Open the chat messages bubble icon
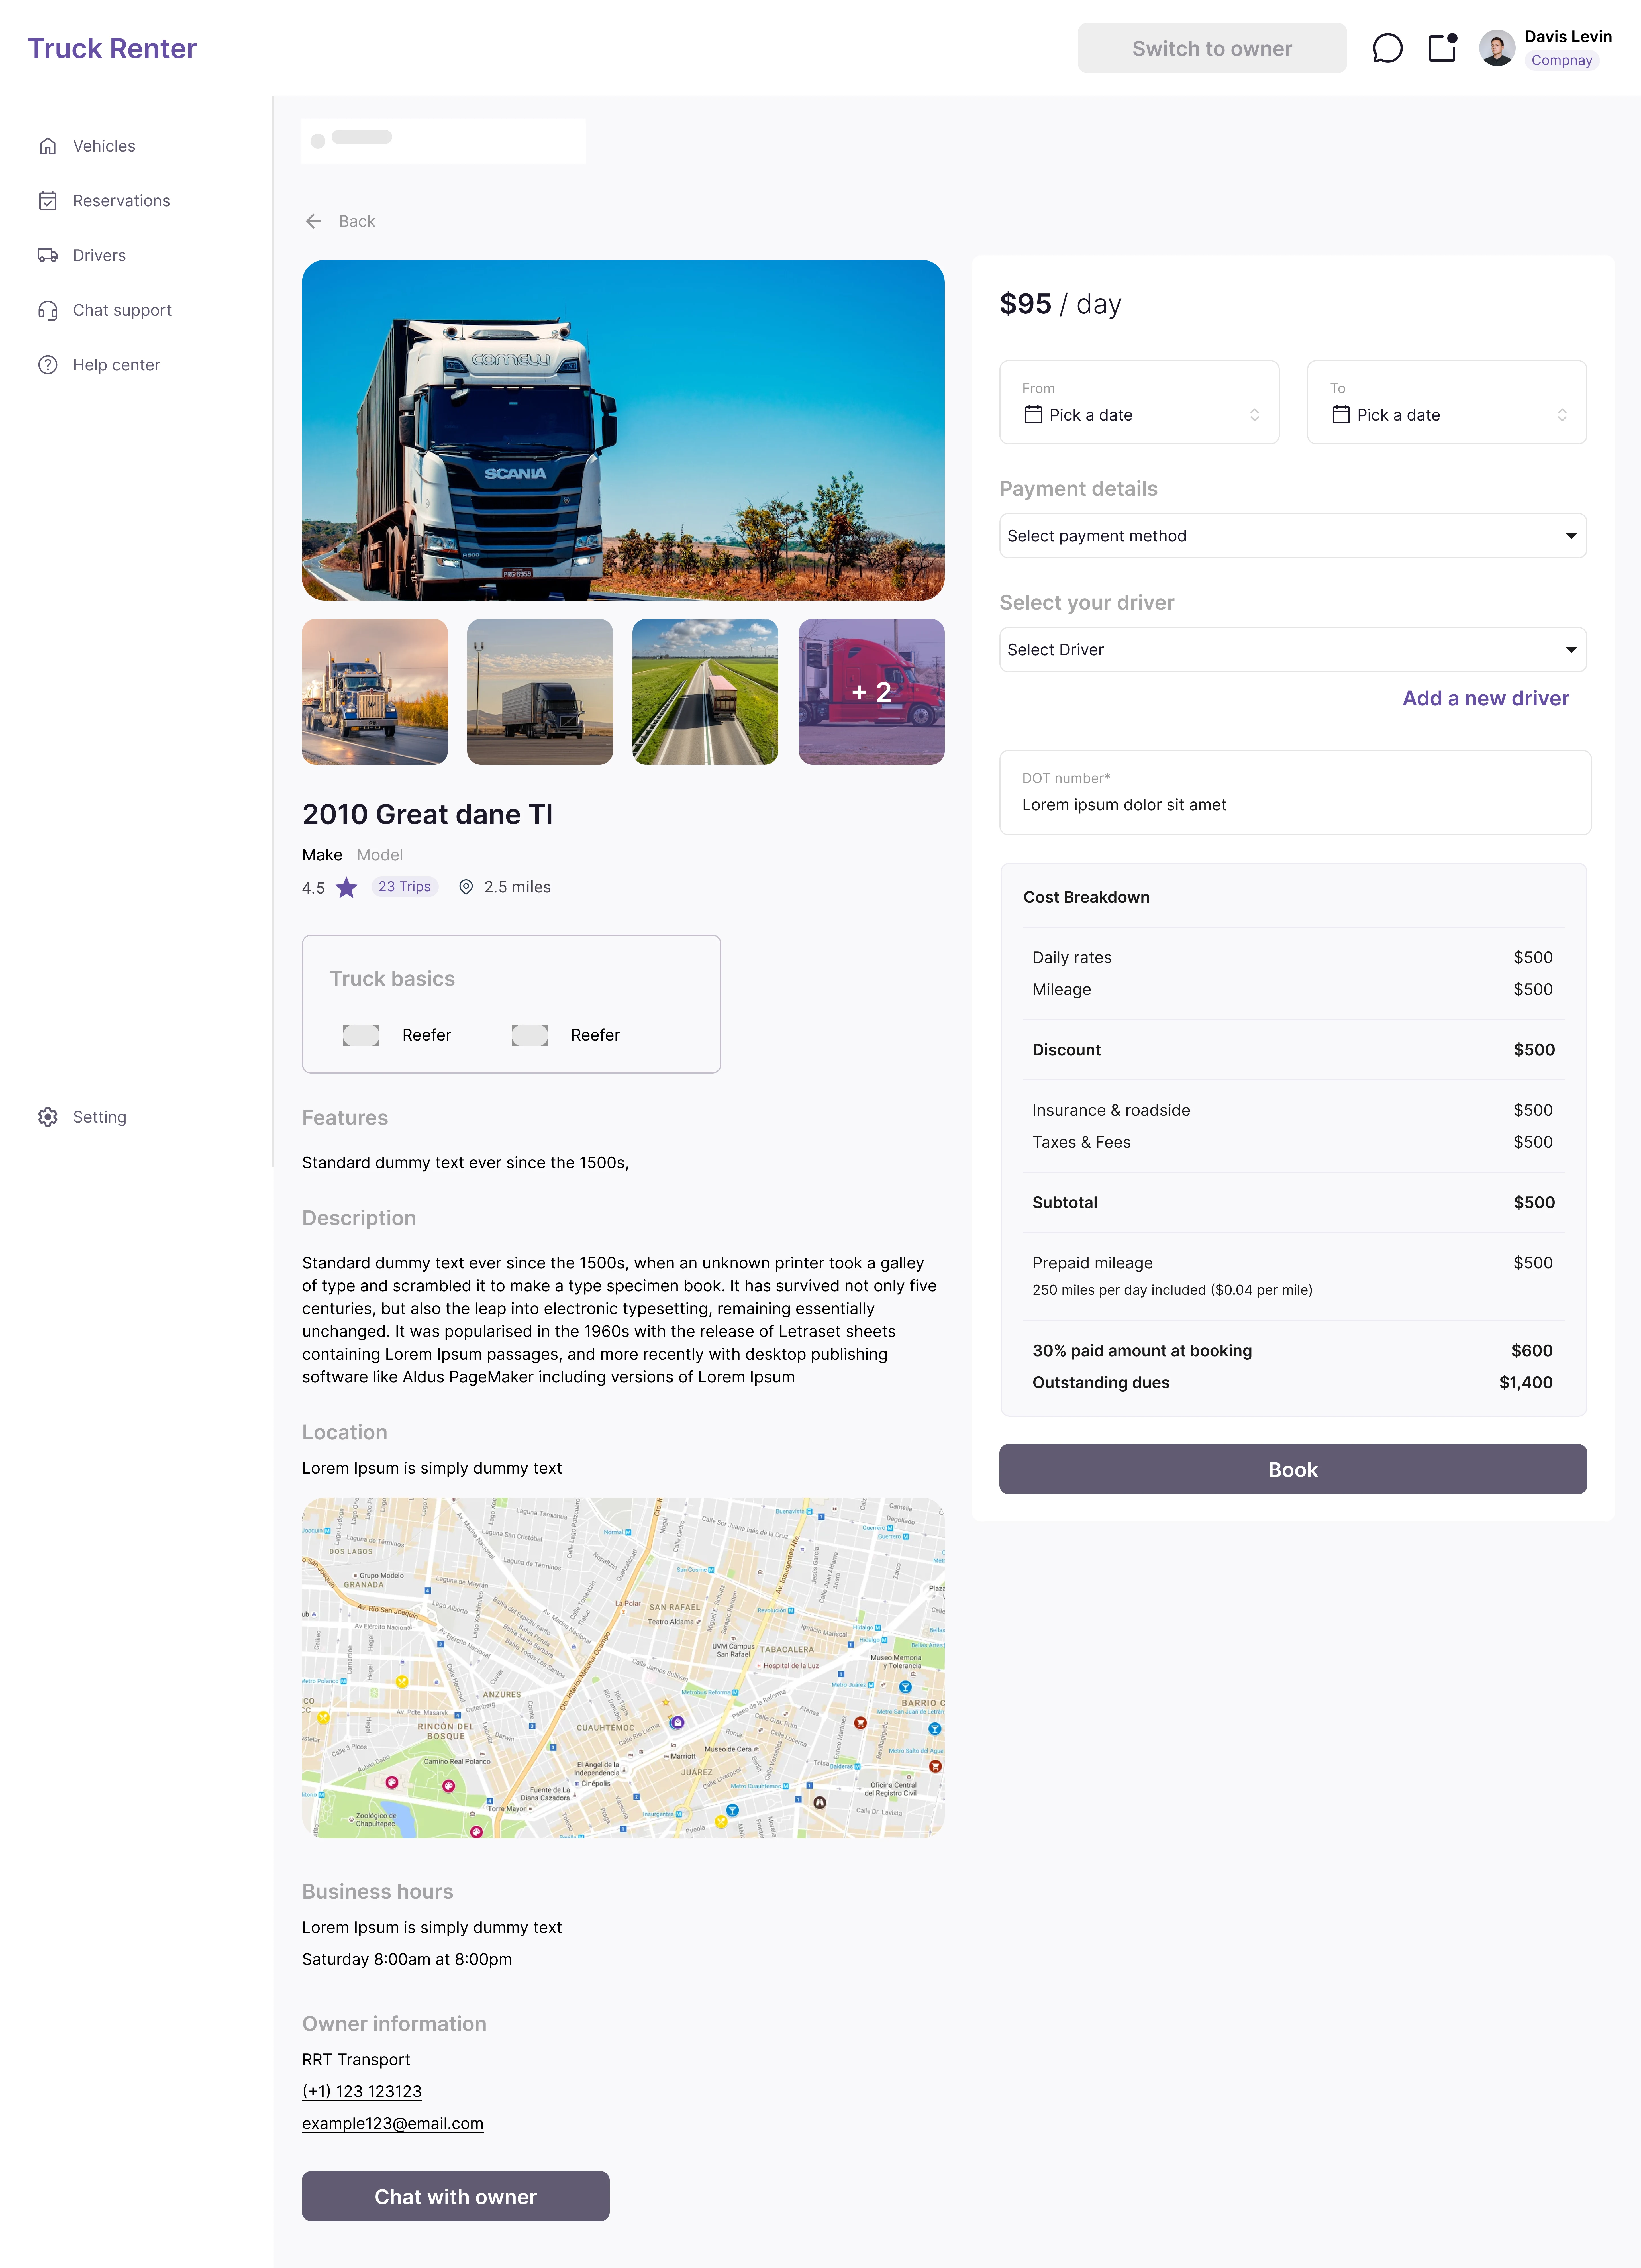Screen dimensions: 1641x2268 1387,48
